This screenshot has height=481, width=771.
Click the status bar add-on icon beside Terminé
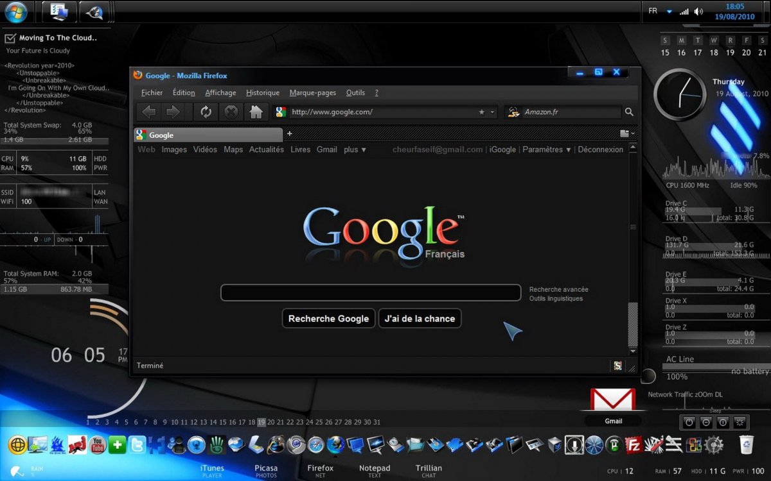click(617, 366)
